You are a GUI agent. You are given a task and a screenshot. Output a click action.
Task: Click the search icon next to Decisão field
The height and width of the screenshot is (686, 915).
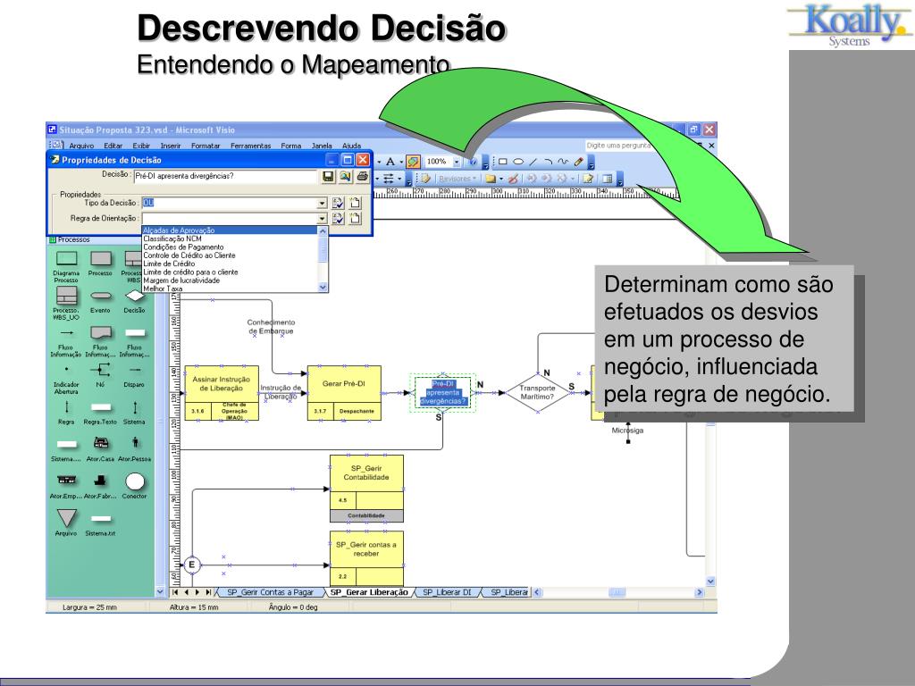point(345,176)
